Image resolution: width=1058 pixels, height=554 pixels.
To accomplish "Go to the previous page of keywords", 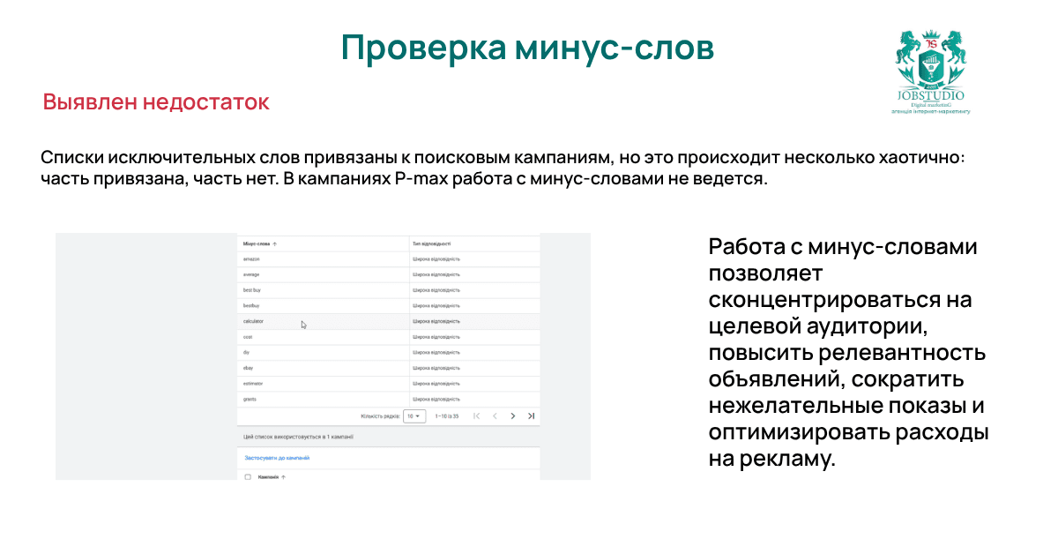I will 495,415.
